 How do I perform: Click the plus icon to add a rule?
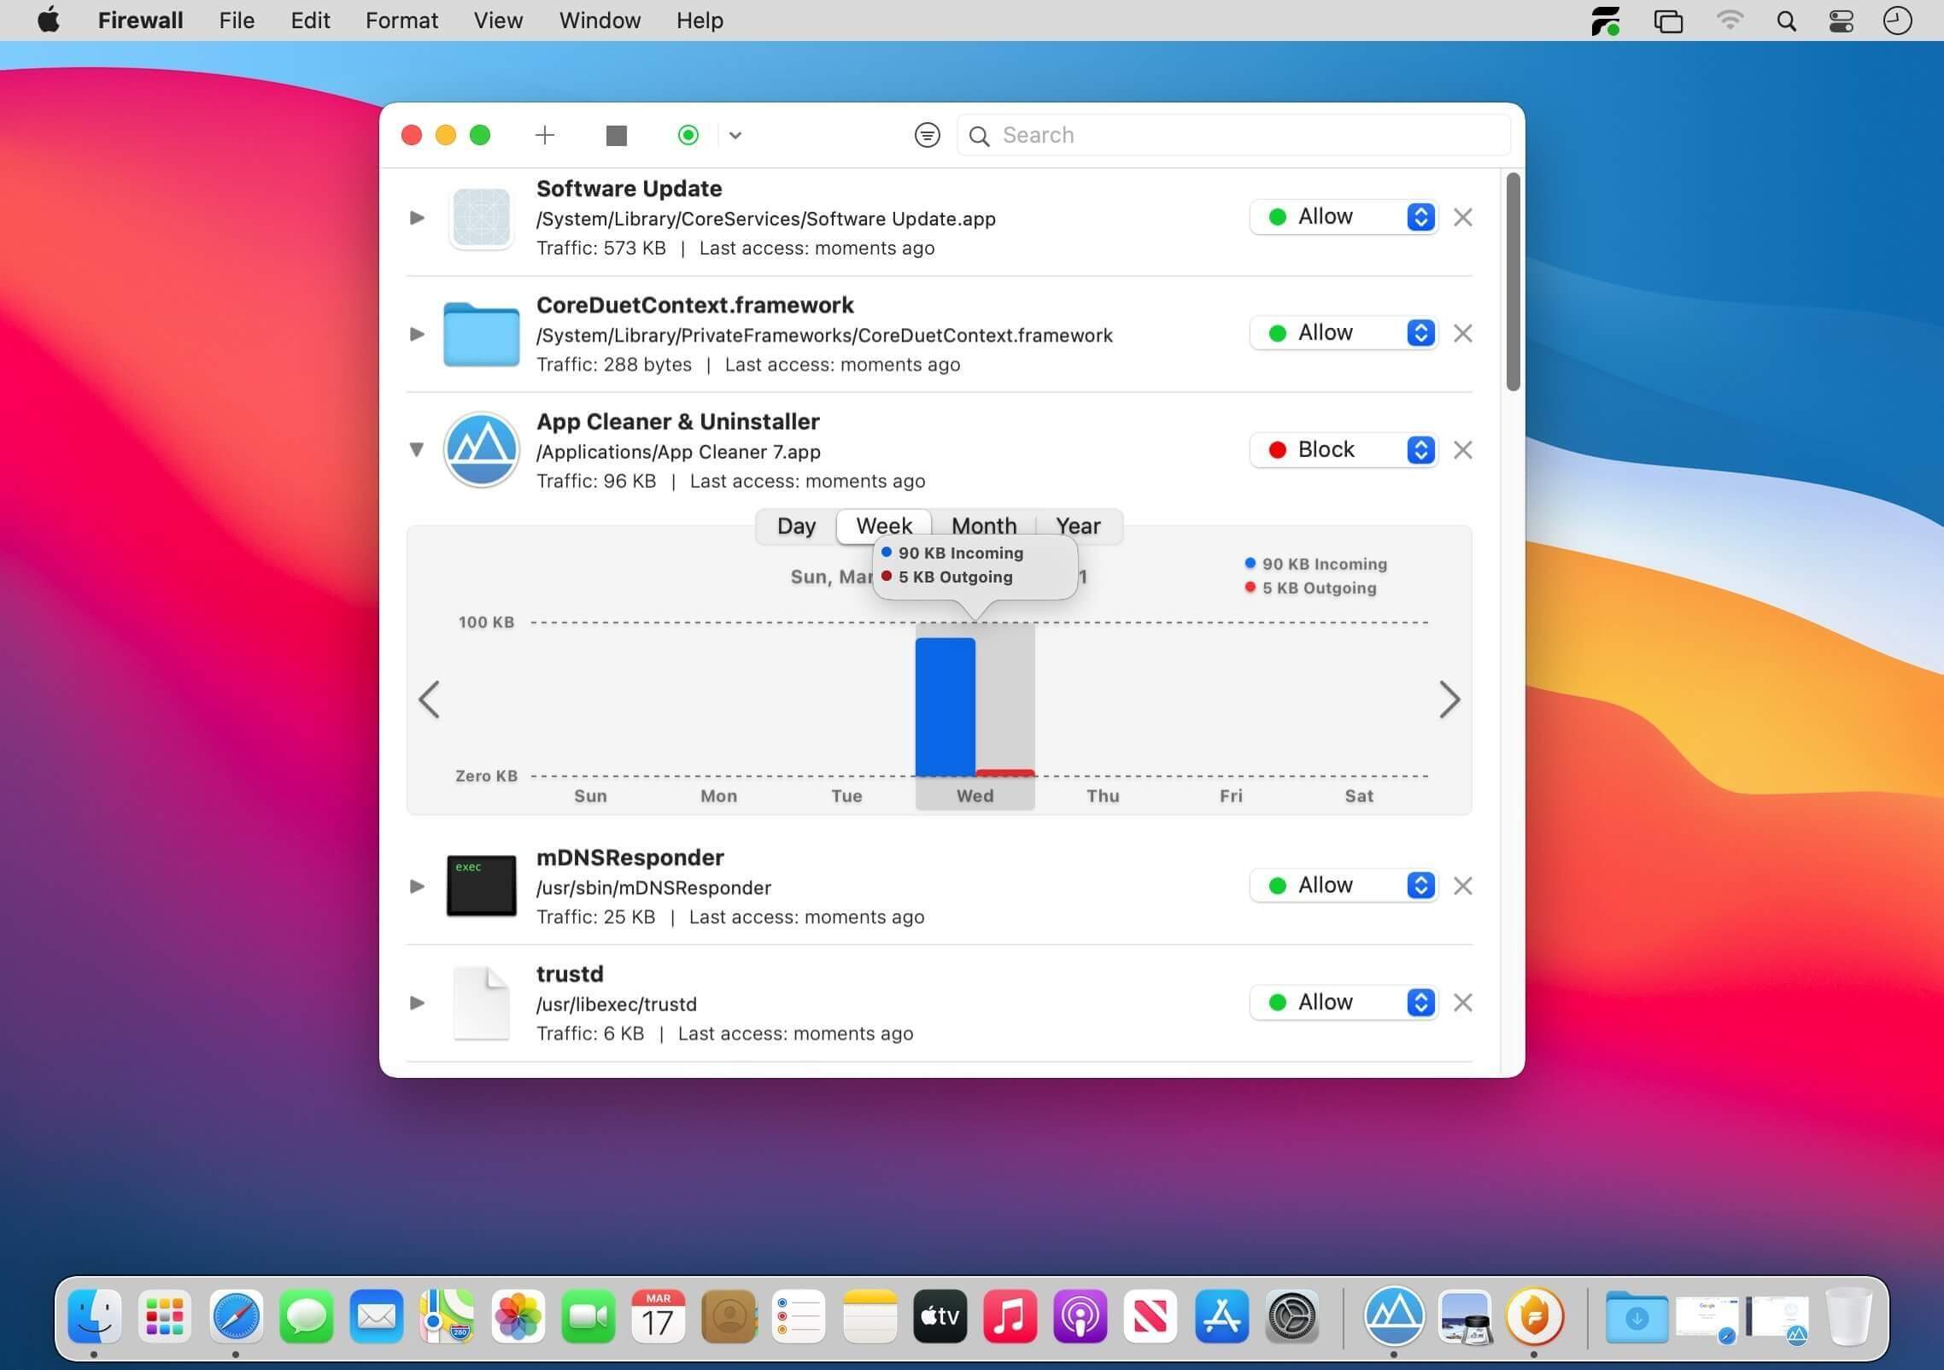coord(545,135)
